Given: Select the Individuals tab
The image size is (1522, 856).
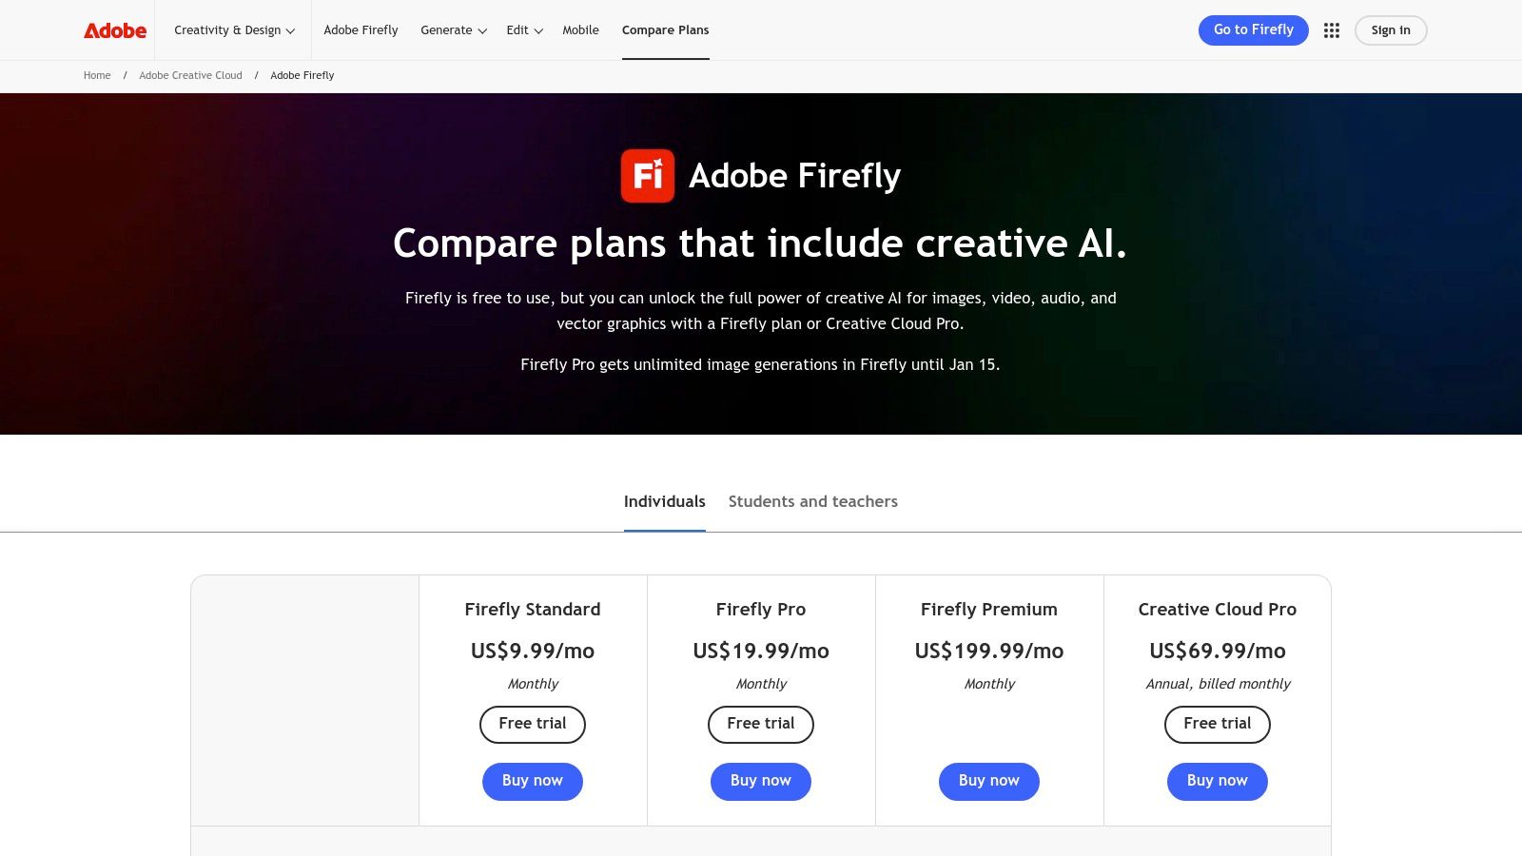Looking at the screenshot, I should [x=664, y=501].
